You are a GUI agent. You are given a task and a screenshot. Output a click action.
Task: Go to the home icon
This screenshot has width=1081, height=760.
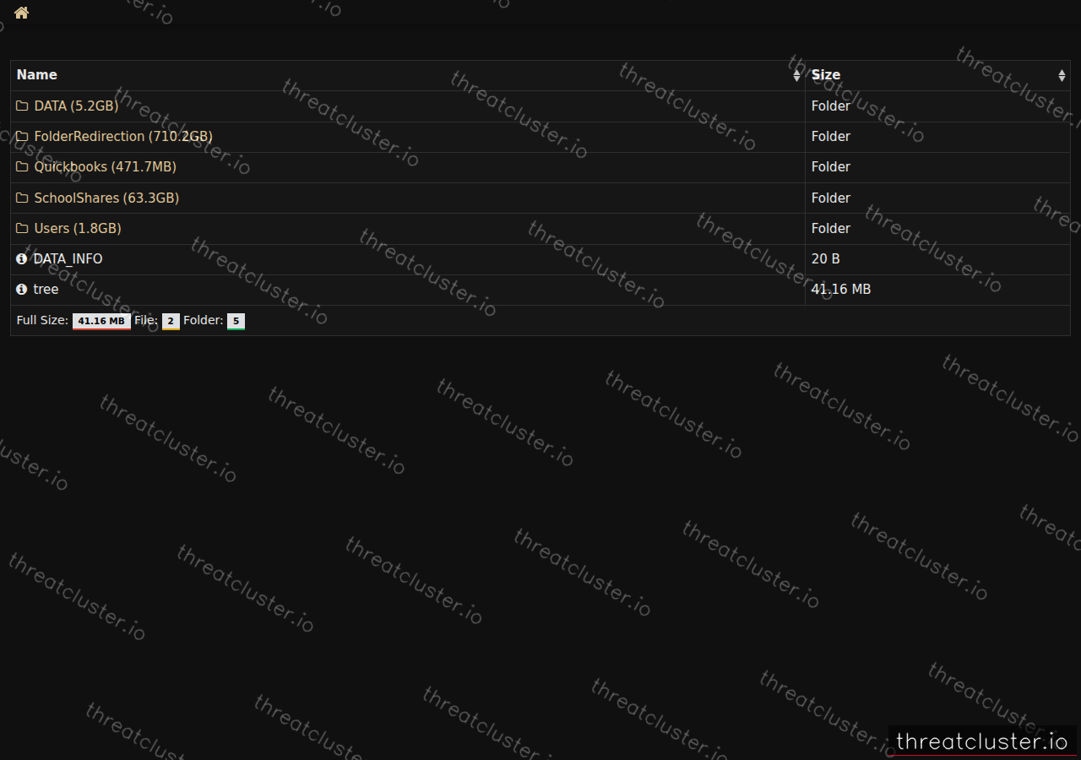pos(21,13)
